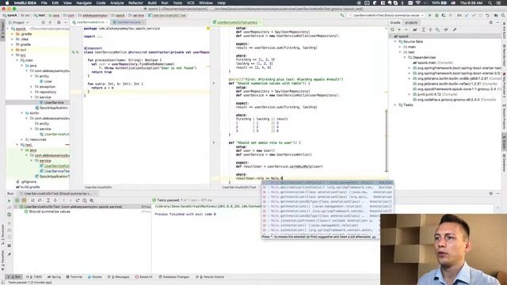The height and width of the screenshot is (285, 507).
Task: Collapse Source Sets node in Gradle tree
Action: pyautogui.click(x=395, y=42)
